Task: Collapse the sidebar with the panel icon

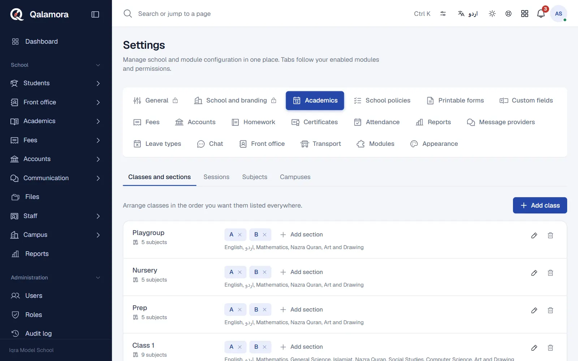Action: (x=95, y=14)
